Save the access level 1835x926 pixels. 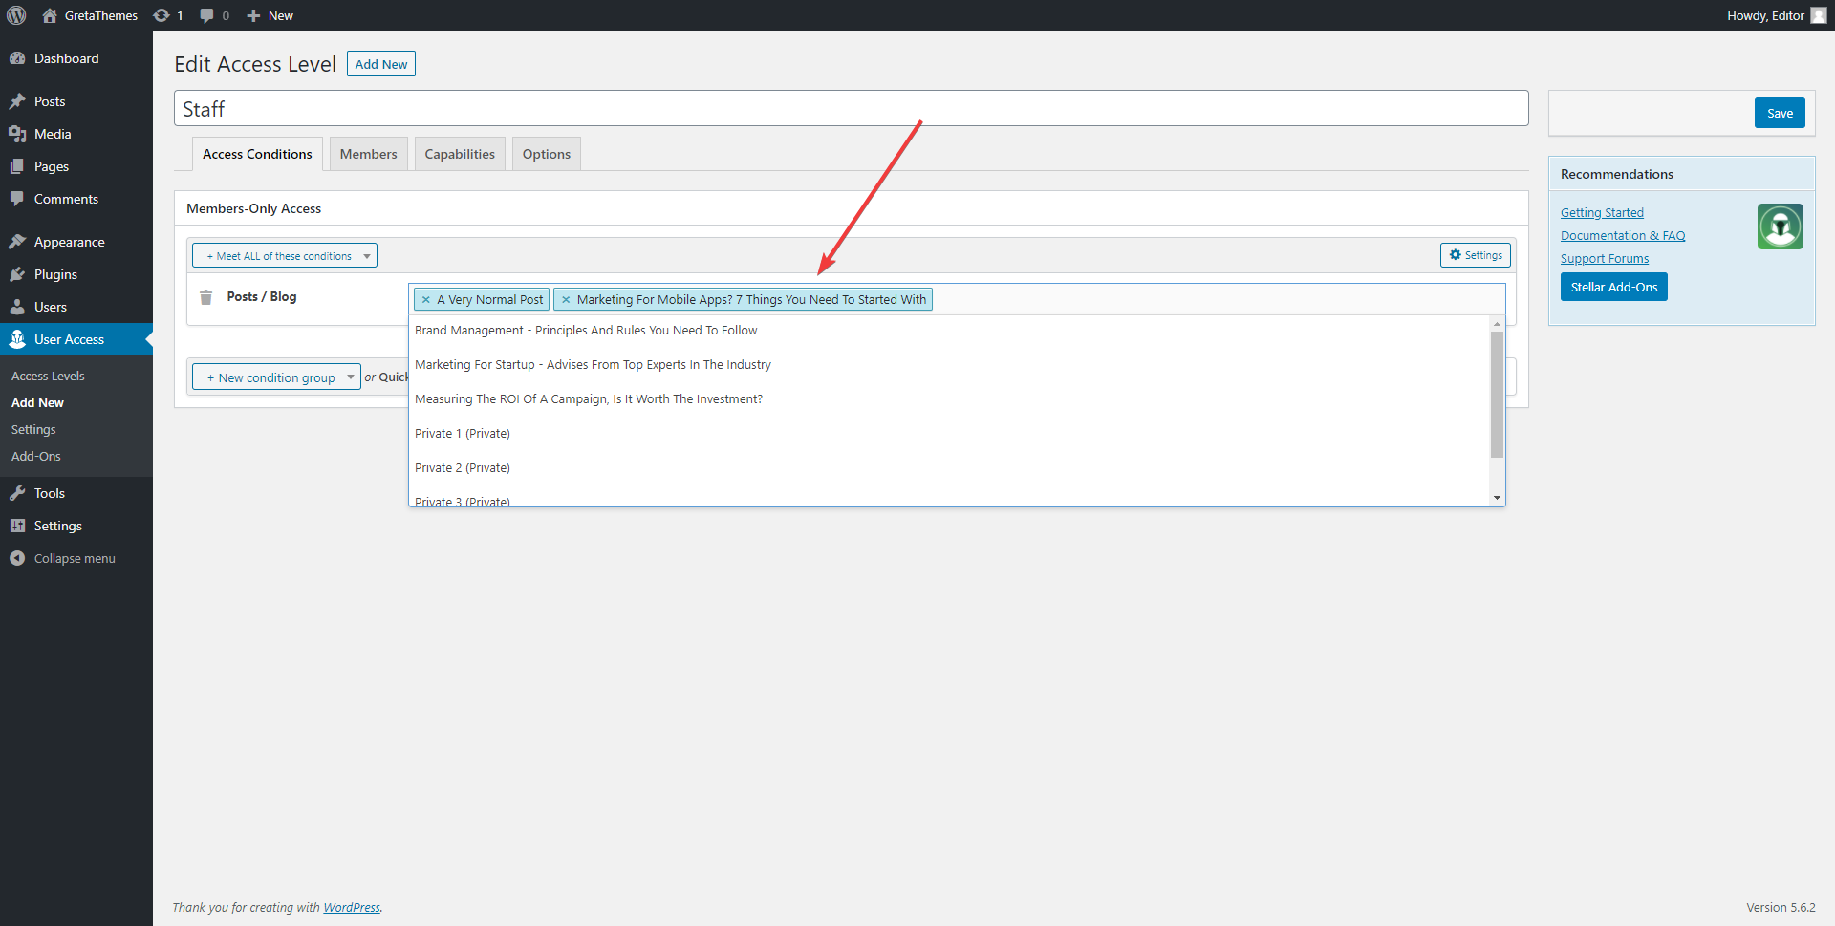pyautogui.click(x=1780, y=113)
